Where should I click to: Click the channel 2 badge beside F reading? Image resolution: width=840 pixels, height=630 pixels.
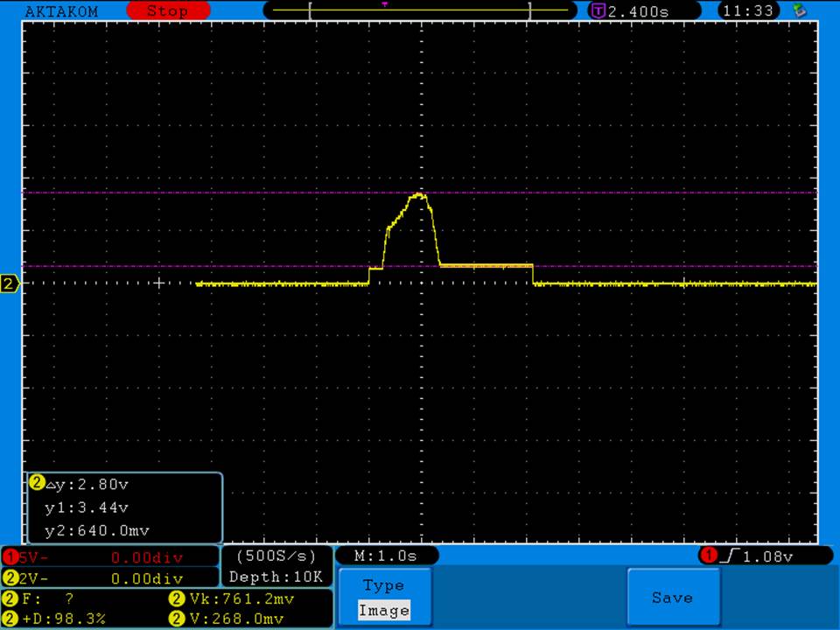[x=10, y=599]
